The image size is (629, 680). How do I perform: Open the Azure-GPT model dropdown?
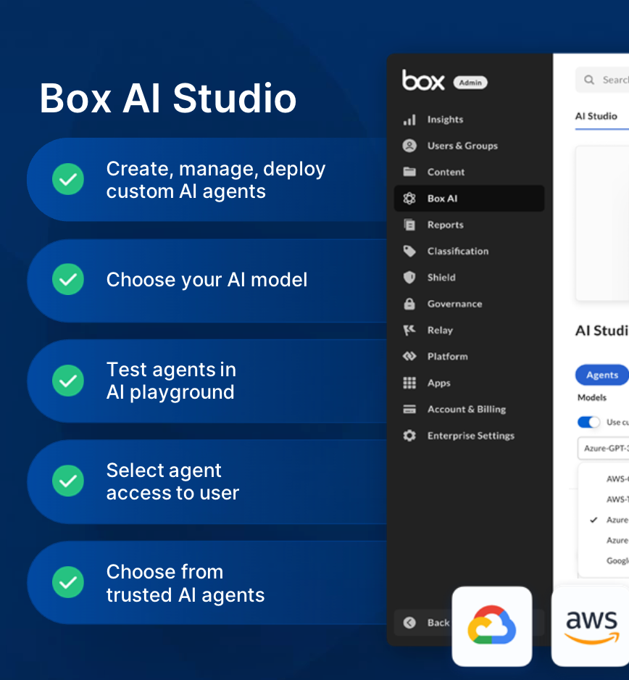point(604,449)
